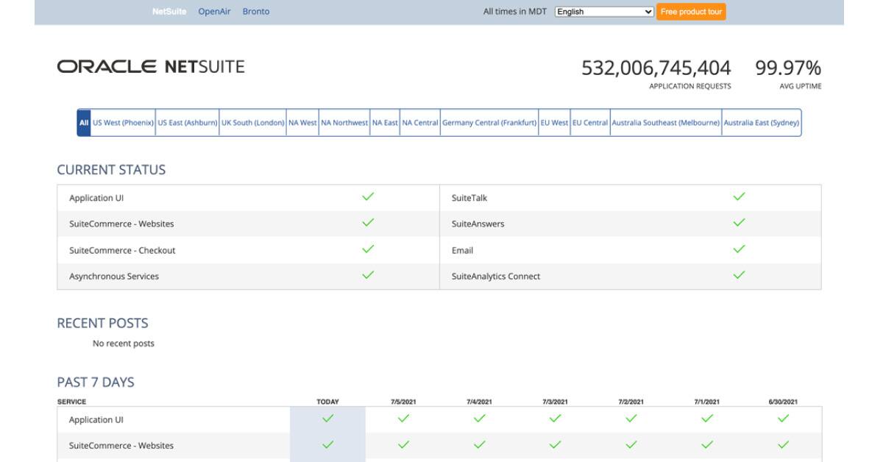Select the NA West tab
The image size is (883, 462).
coord(302,123)
